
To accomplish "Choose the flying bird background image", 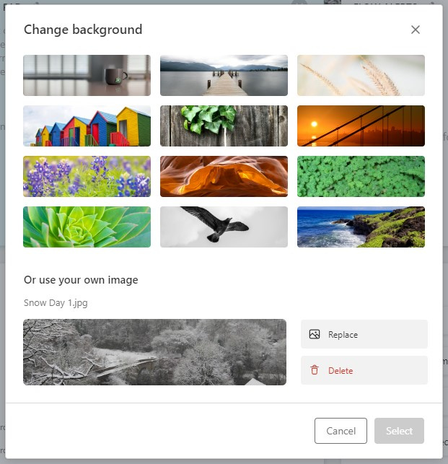I will coord(224,227).
